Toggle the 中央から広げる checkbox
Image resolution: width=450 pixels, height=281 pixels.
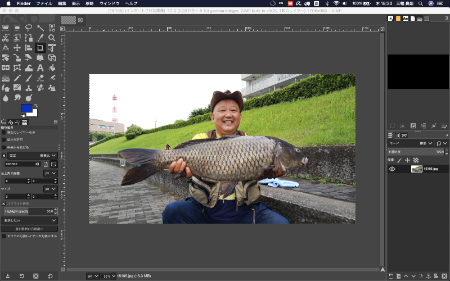pyautogui.click(x=3, y=147)
